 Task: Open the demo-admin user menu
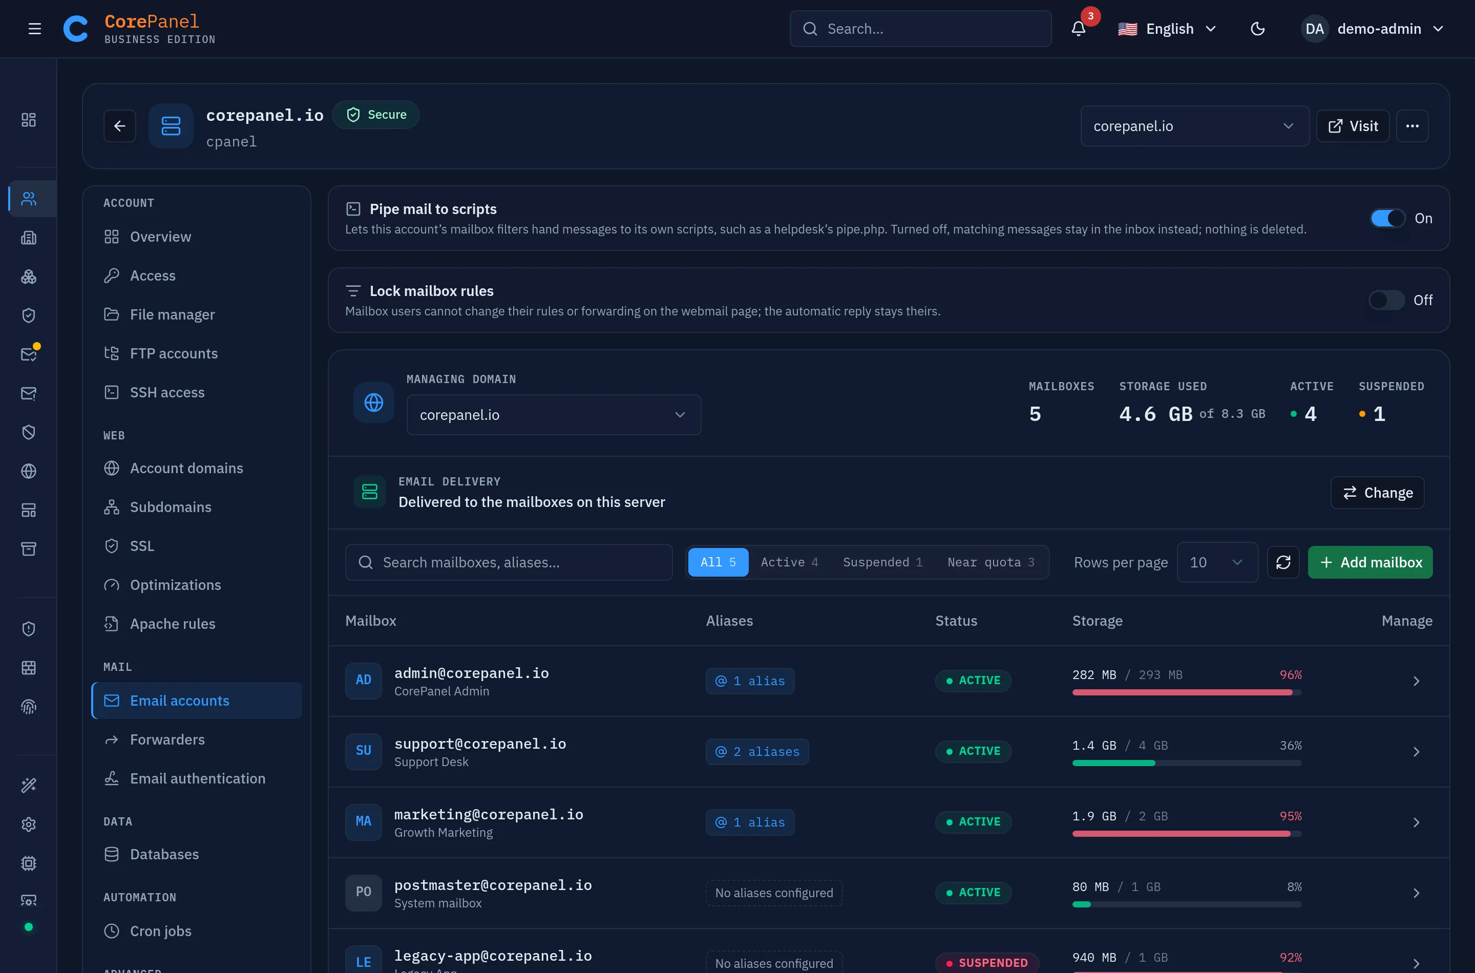tap(1373, 29)
